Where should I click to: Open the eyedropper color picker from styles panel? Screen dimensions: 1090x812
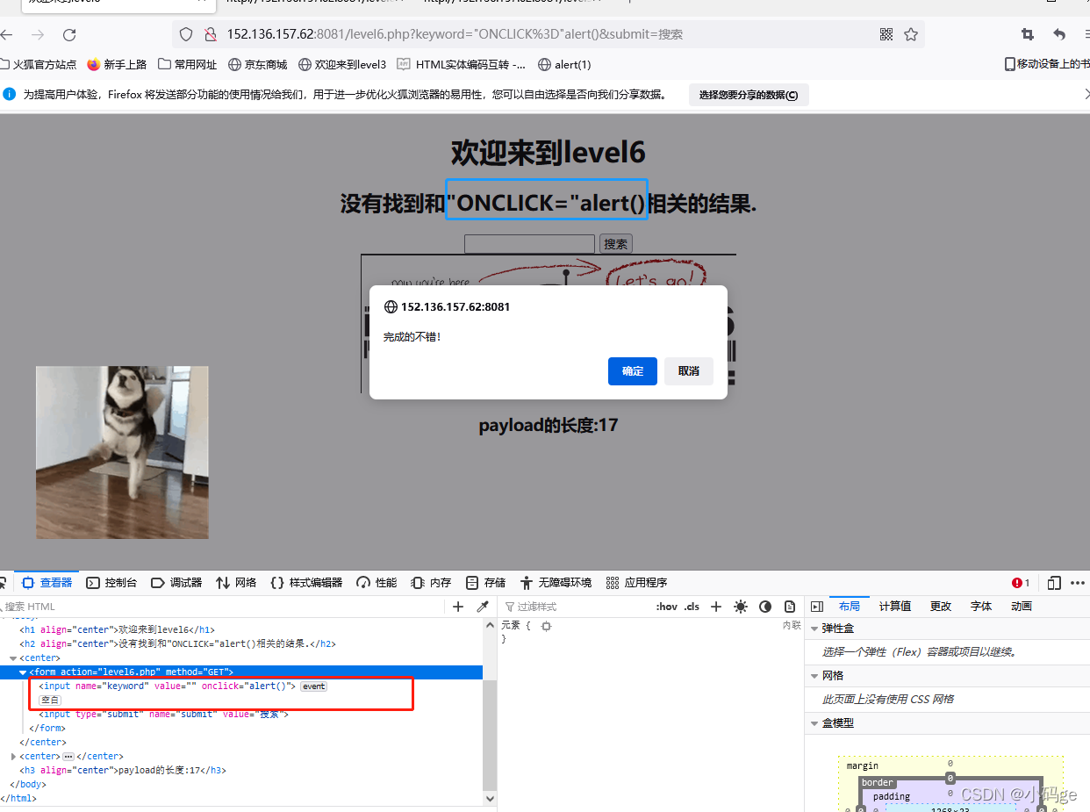[x=483, y=606]
